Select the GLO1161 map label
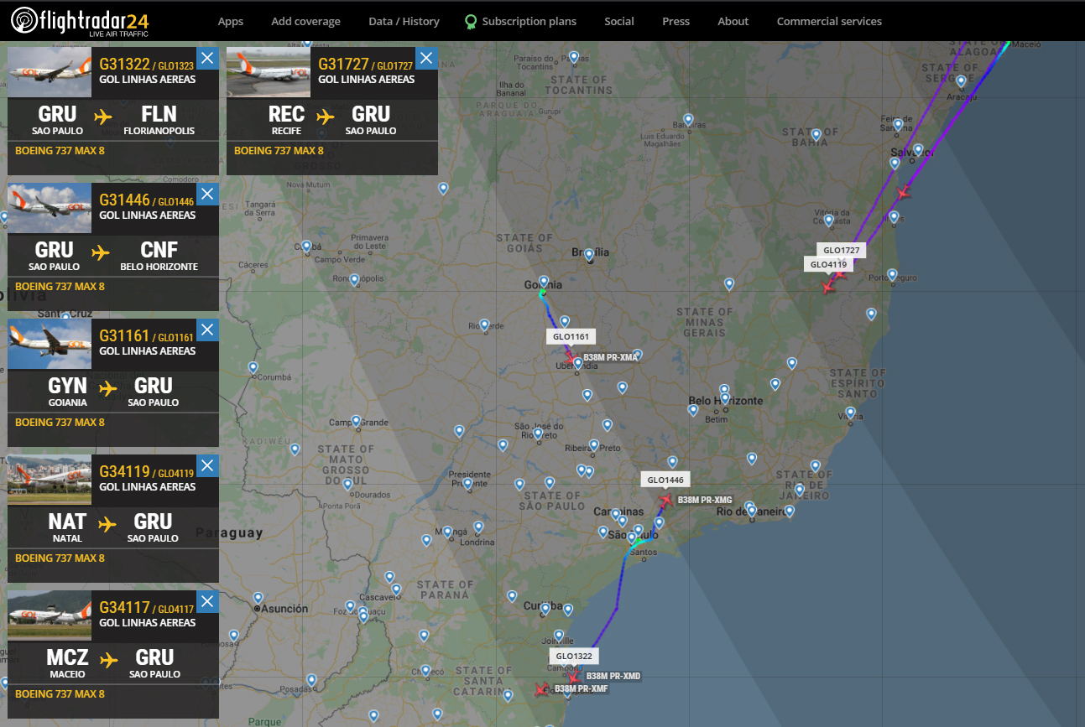The height and width of the screenshot is (727, 1085). click(x=571, y=337)
